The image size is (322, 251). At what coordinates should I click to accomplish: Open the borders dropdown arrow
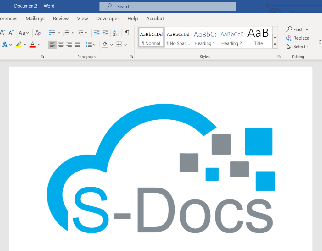125,44
